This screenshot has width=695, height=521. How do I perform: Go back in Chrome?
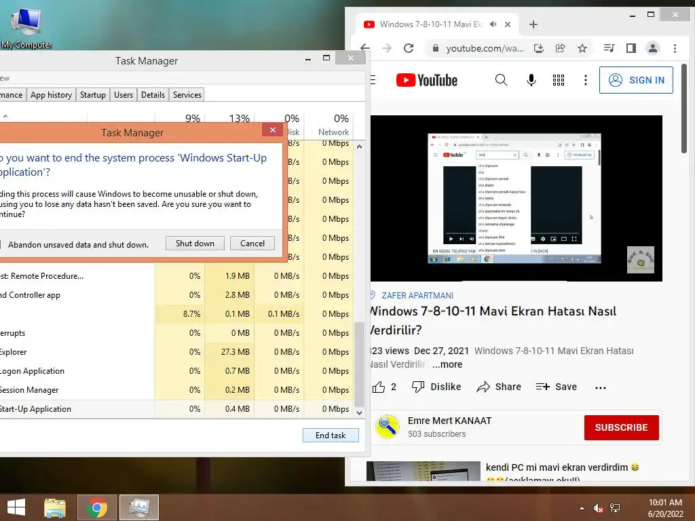coord(365,48)
